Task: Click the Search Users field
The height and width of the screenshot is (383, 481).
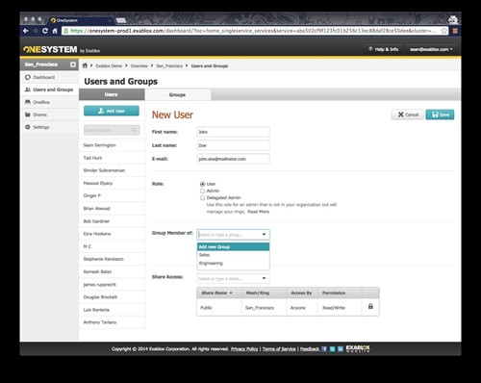Action: pyautogui.click(x=112, y=130)
